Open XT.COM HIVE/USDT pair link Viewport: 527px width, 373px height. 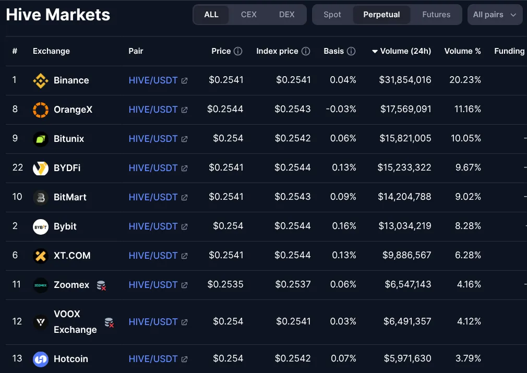(x=153, y=256)
